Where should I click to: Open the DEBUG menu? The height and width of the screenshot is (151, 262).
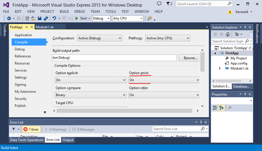tap(80, 12)
